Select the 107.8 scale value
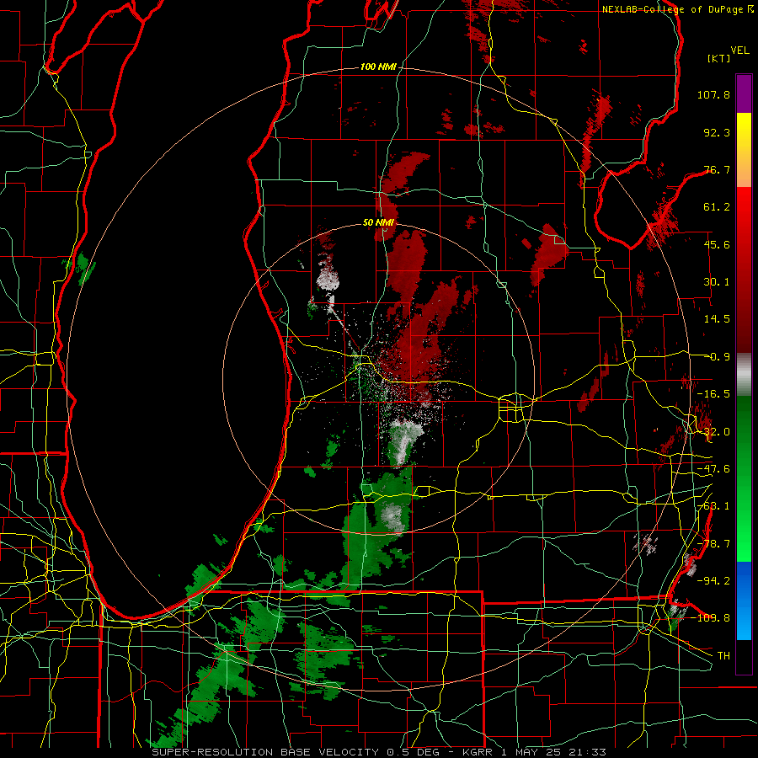The height and width of the screenshot is (758, 758). pos(713,94)
